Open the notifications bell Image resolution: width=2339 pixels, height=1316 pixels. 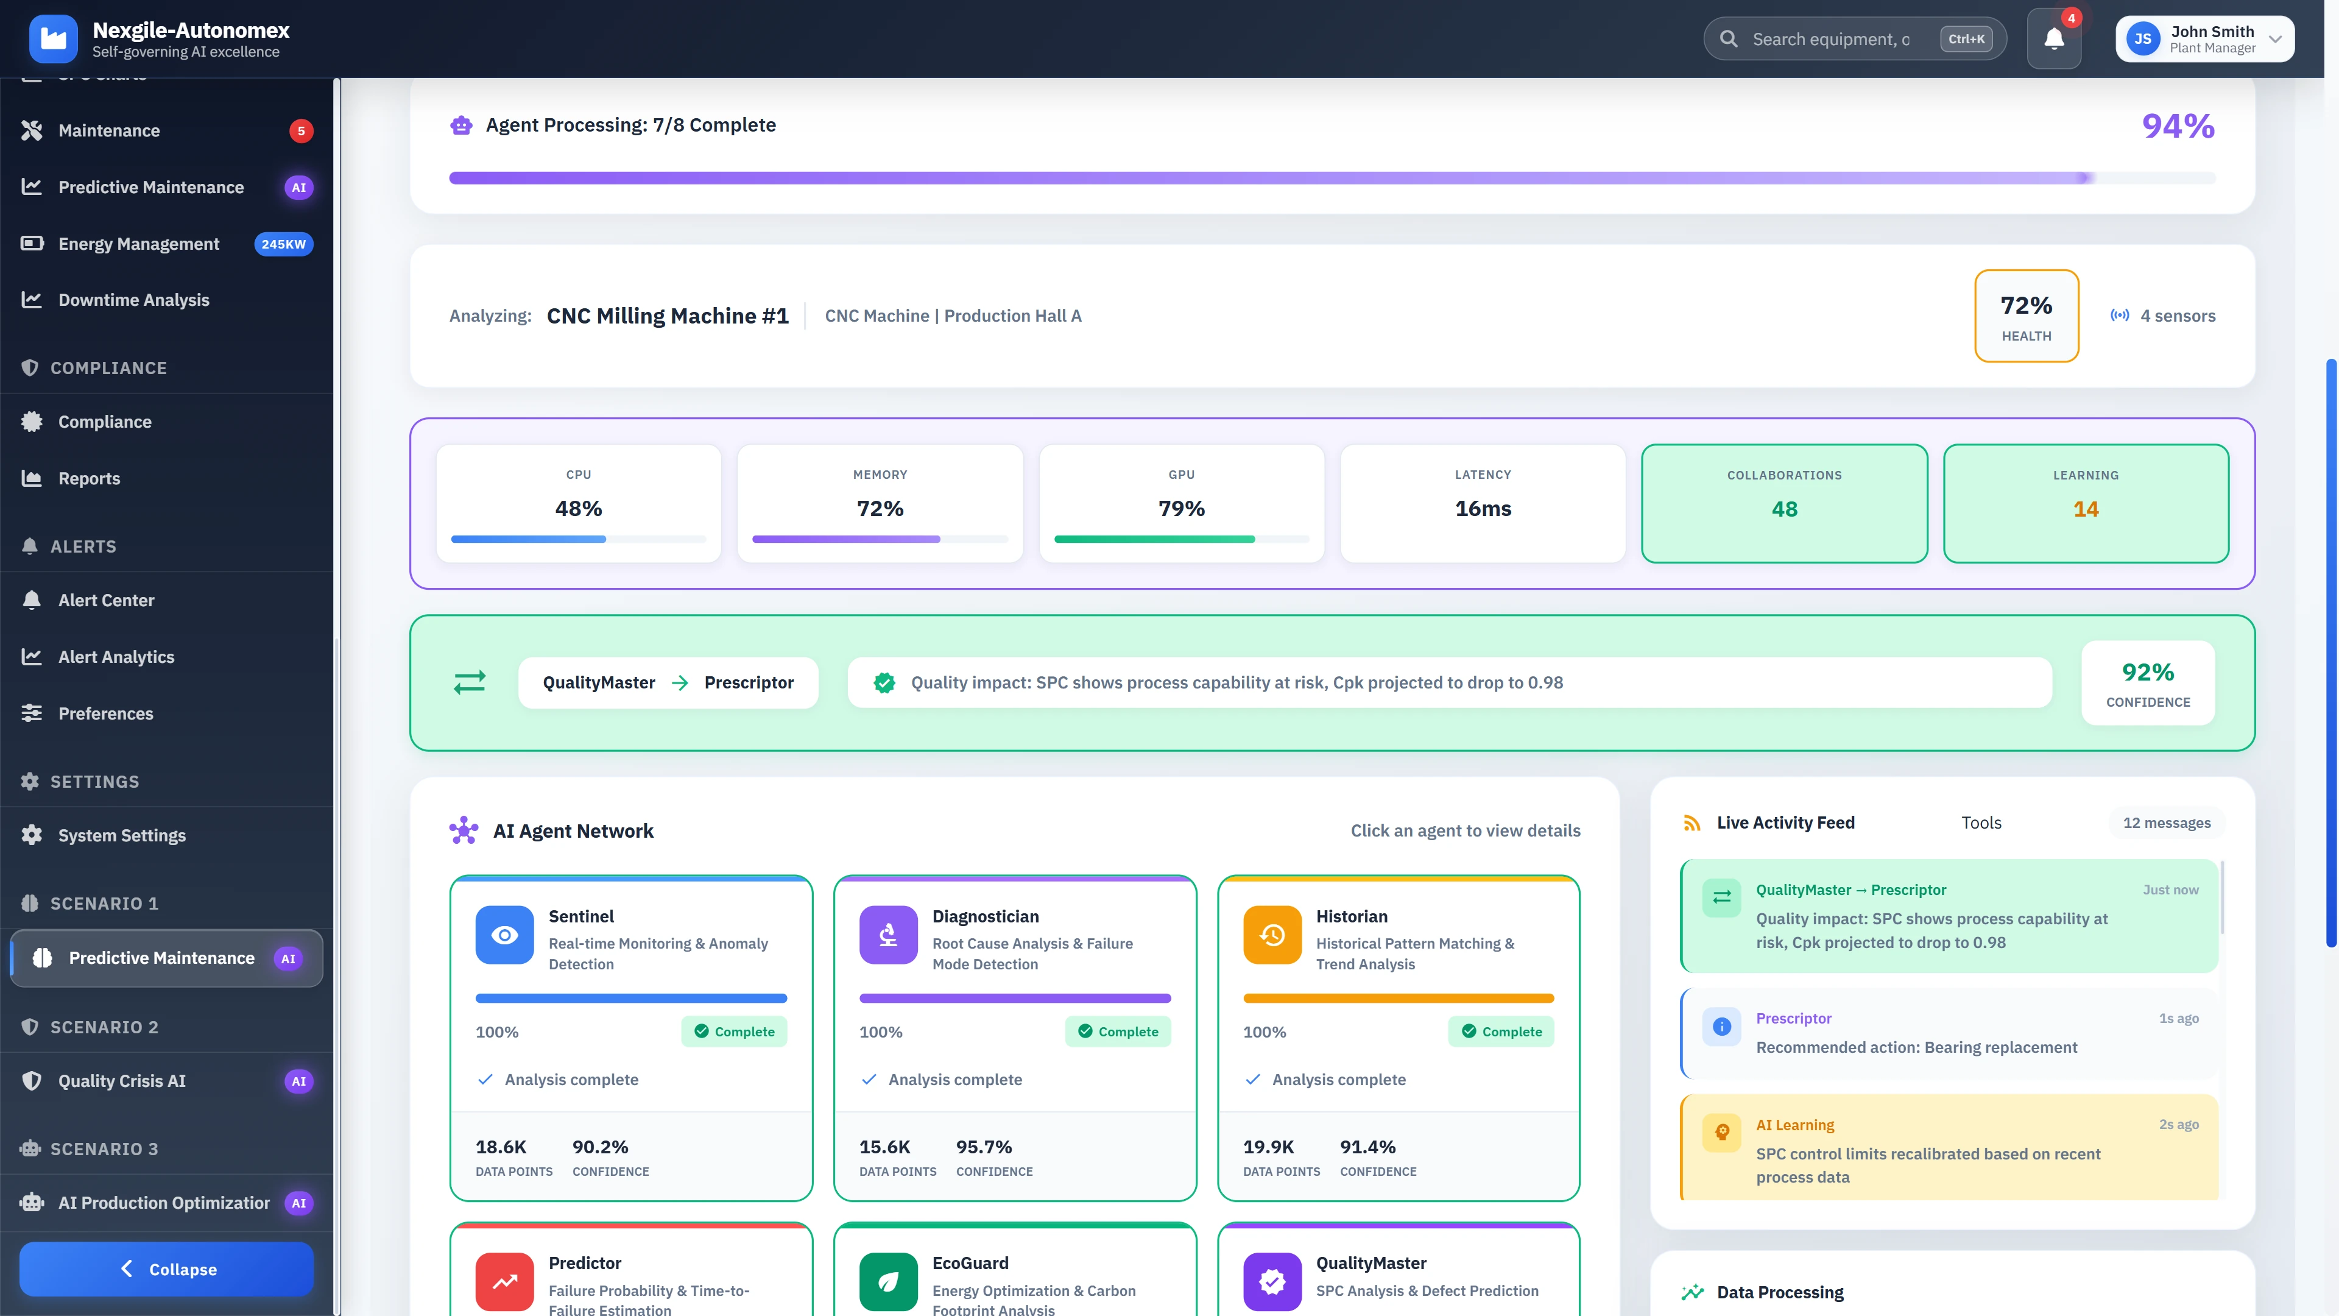click(2054, 38)
